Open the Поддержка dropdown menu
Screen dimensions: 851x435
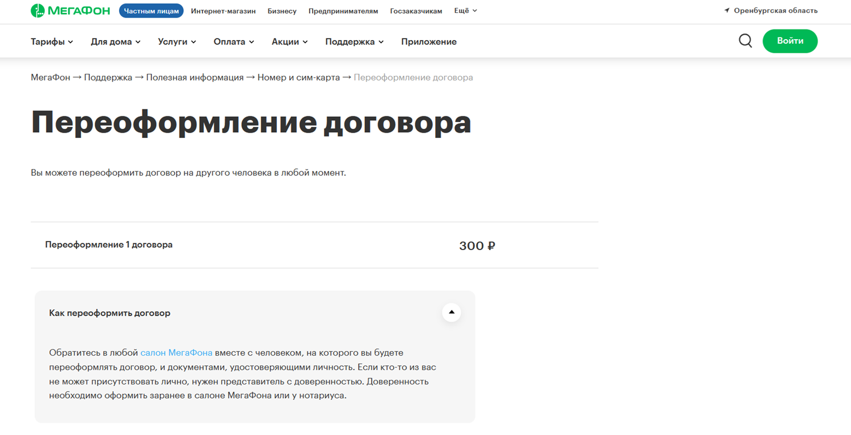pos(355,41)
